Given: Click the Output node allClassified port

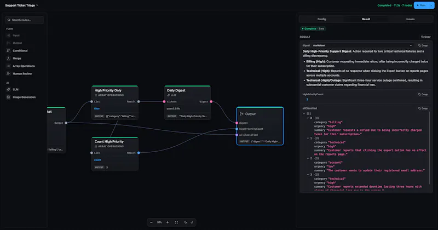Looking at the screenshot, I should pos(237,135).
